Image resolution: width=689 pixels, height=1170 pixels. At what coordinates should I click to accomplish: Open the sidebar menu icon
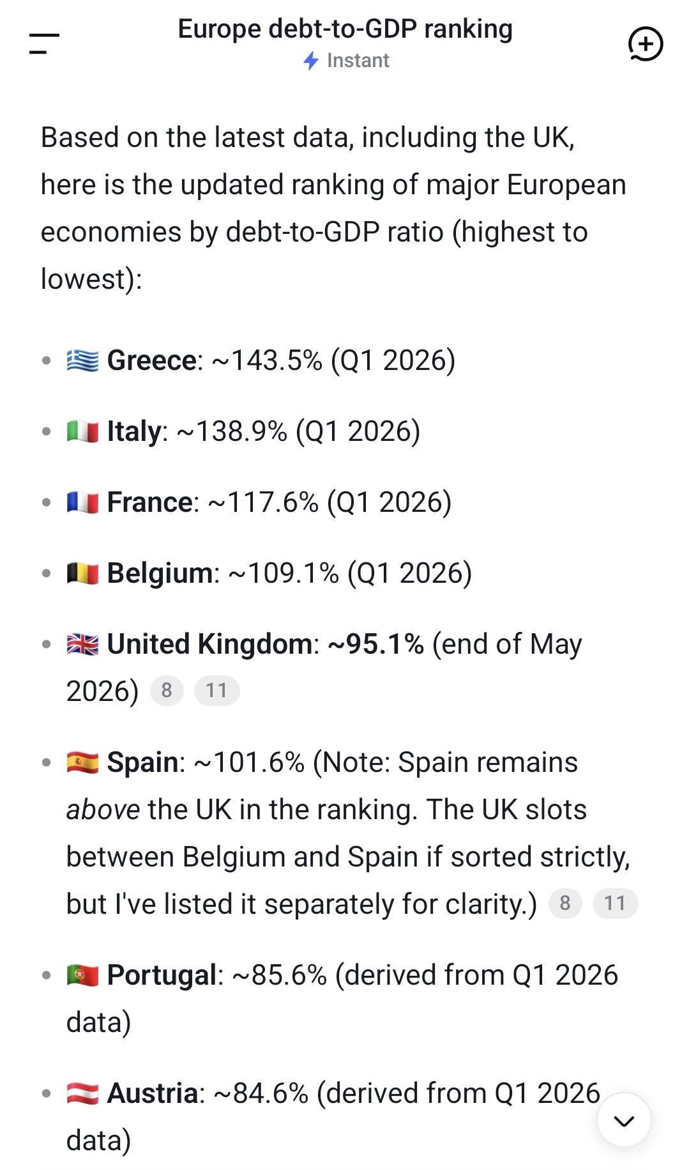tap(44, 43)
